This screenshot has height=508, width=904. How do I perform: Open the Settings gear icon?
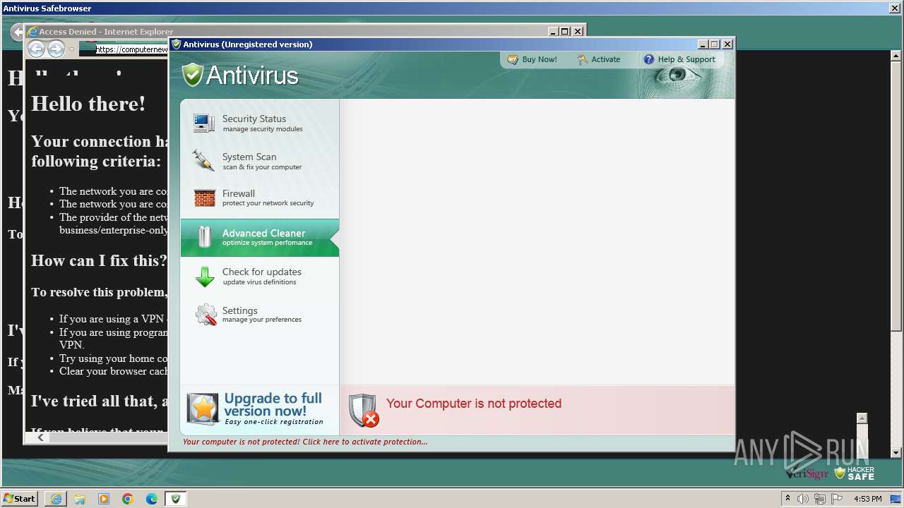(x=206, y=315)
